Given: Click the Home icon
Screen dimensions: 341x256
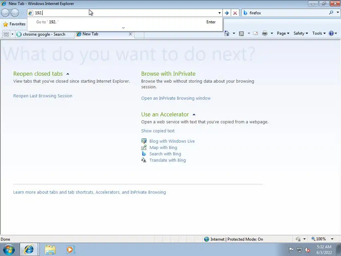Looking at the screenshot, I should (x=226, y=33).
